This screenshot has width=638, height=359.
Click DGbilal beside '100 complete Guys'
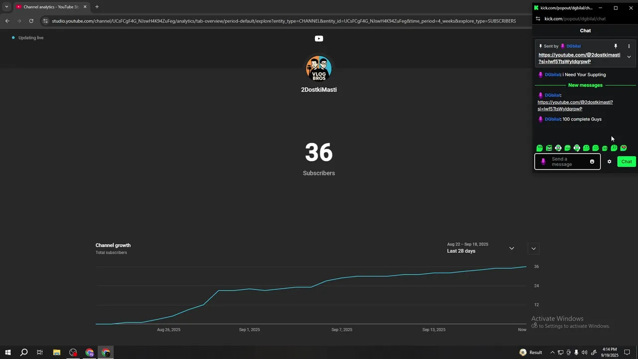553,119
